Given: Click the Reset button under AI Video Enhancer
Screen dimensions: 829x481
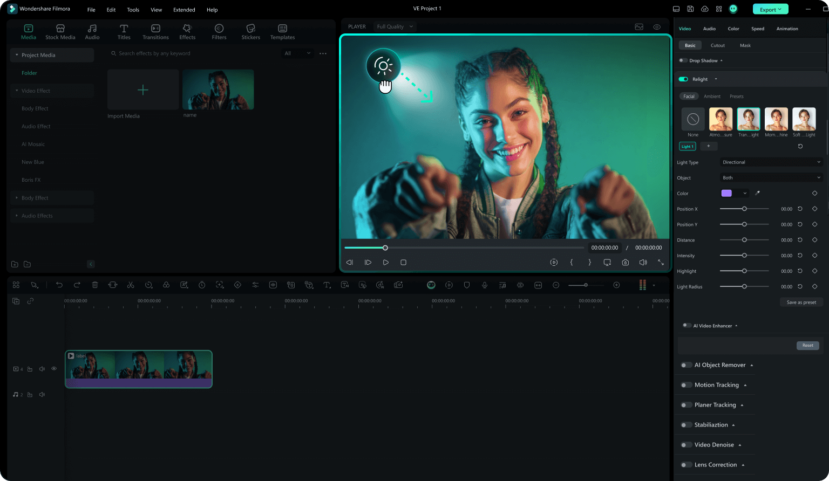Looking at the screenshot, I should (808, 346).
